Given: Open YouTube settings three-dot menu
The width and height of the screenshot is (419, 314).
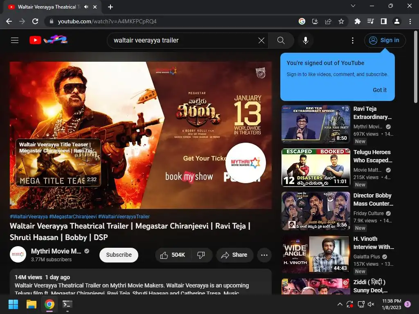Looking at the screenshot, I should [x=352, y=40].
